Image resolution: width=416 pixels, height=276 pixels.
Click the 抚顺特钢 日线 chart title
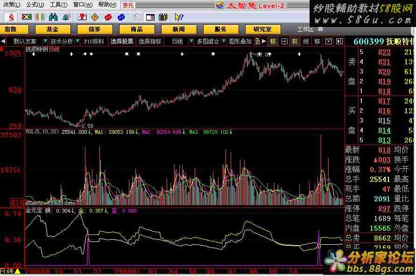tap(42, 49)
